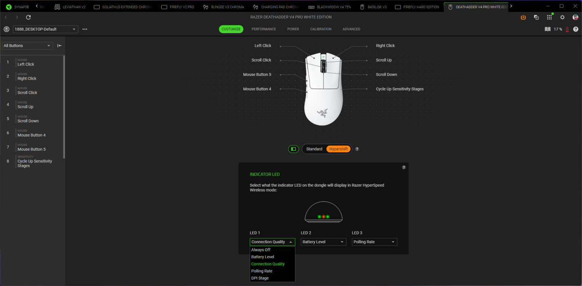Choose DPI Stage in LED 1 list

(x=272, y=278)
